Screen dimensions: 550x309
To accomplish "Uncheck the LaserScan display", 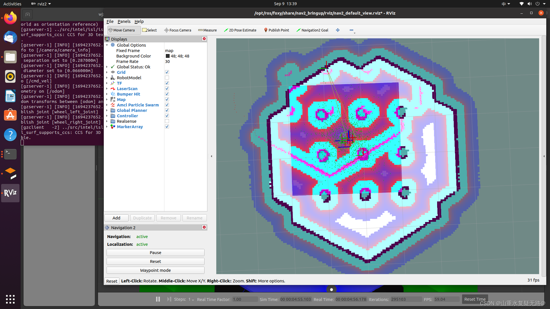I will point(167,89).
